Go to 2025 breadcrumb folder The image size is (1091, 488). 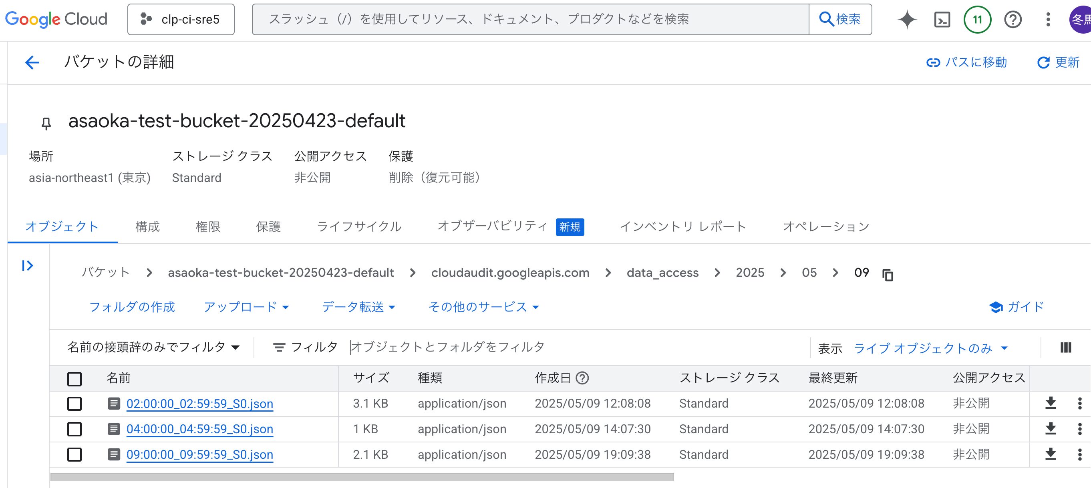pyautogui.click(x=750, y=272)
